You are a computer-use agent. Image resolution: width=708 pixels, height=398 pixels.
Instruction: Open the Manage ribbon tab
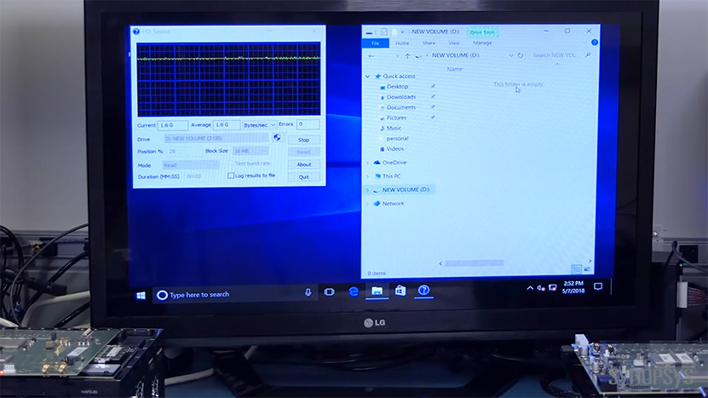pos(481,43)
